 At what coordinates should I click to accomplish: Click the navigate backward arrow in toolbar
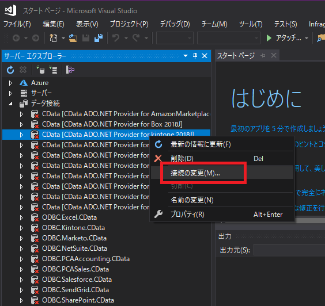pos(16,38)
